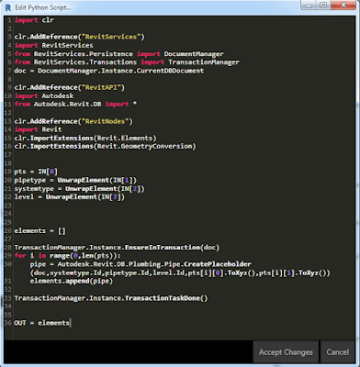Click the Cancel button

click(337, 352)
